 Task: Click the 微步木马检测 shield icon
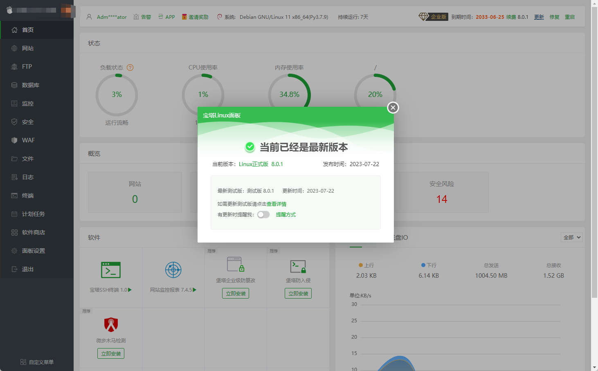point(111,325)
